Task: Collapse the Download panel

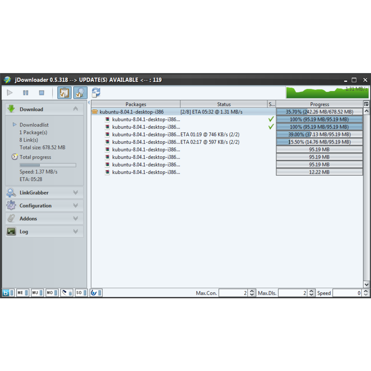Action: pos(75,109)
